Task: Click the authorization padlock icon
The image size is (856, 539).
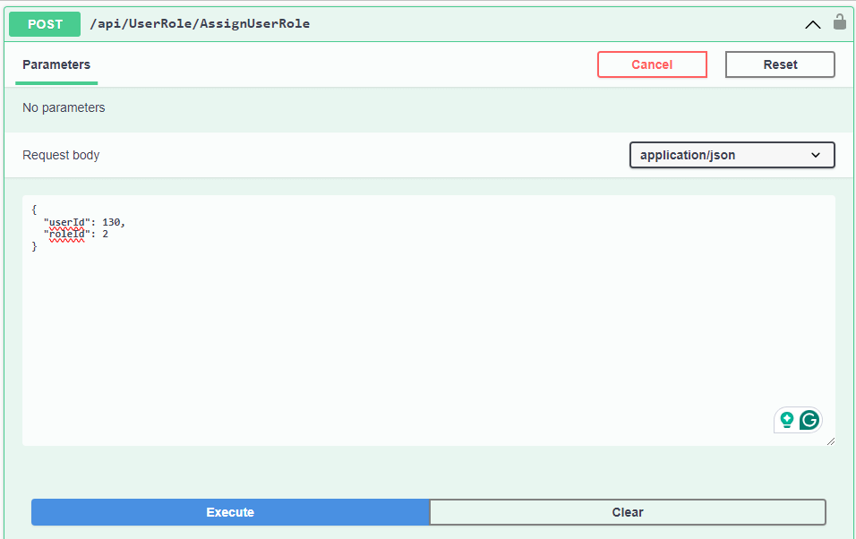Action: (x=839, y=23)
